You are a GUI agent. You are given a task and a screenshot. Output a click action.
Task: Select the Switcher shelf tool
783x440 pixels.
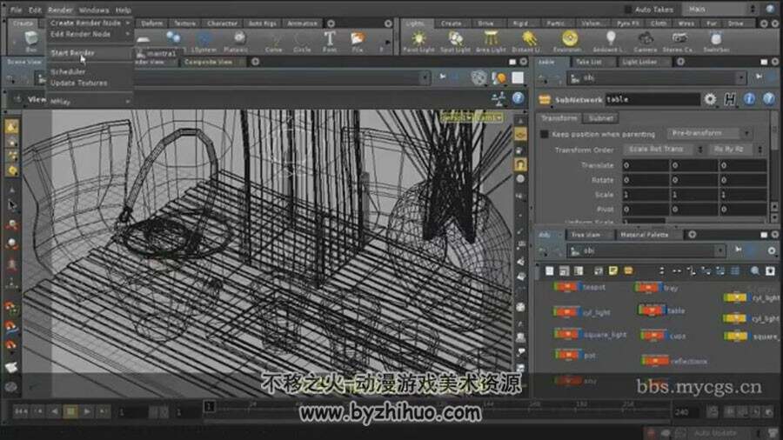pyautogui.click(x=717, y=41)
